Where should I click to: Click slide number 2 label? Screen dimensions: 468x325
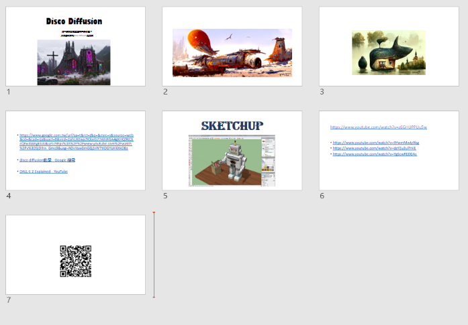pos(165,92)
